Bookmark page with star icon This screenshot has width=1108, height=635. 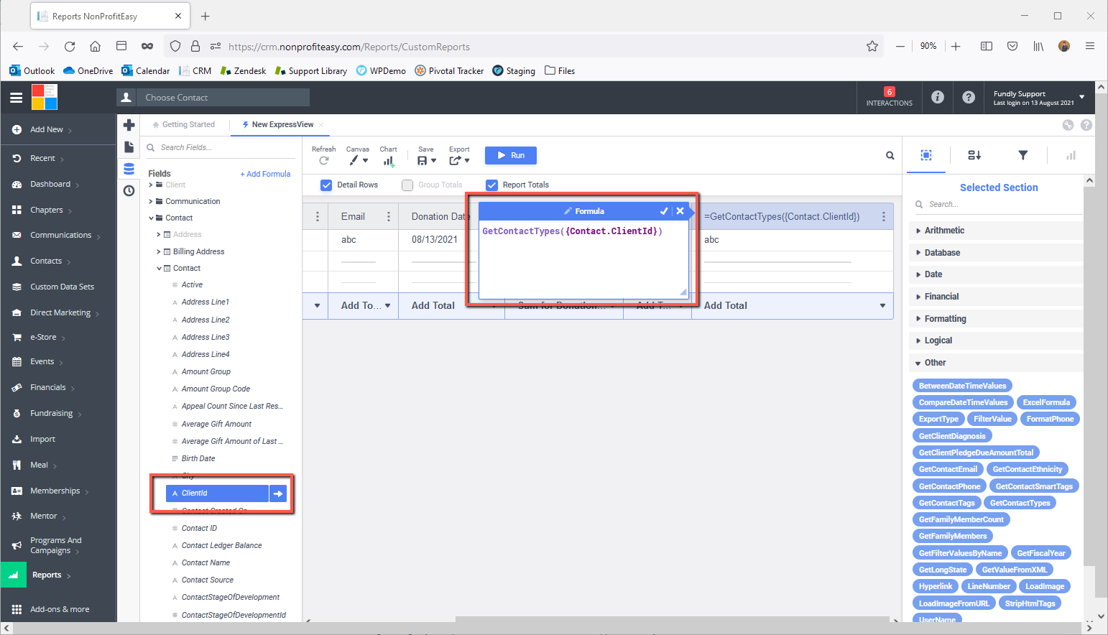coord(872,46)
